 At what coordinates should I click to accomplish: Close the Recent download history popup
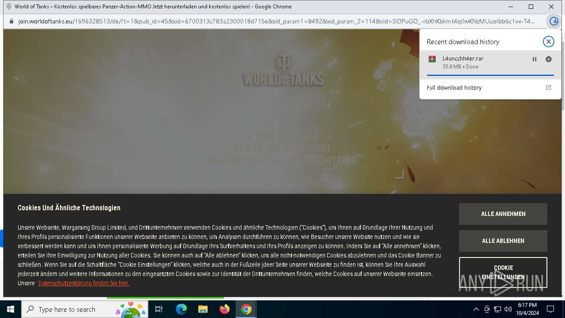(x=548, y=42)
